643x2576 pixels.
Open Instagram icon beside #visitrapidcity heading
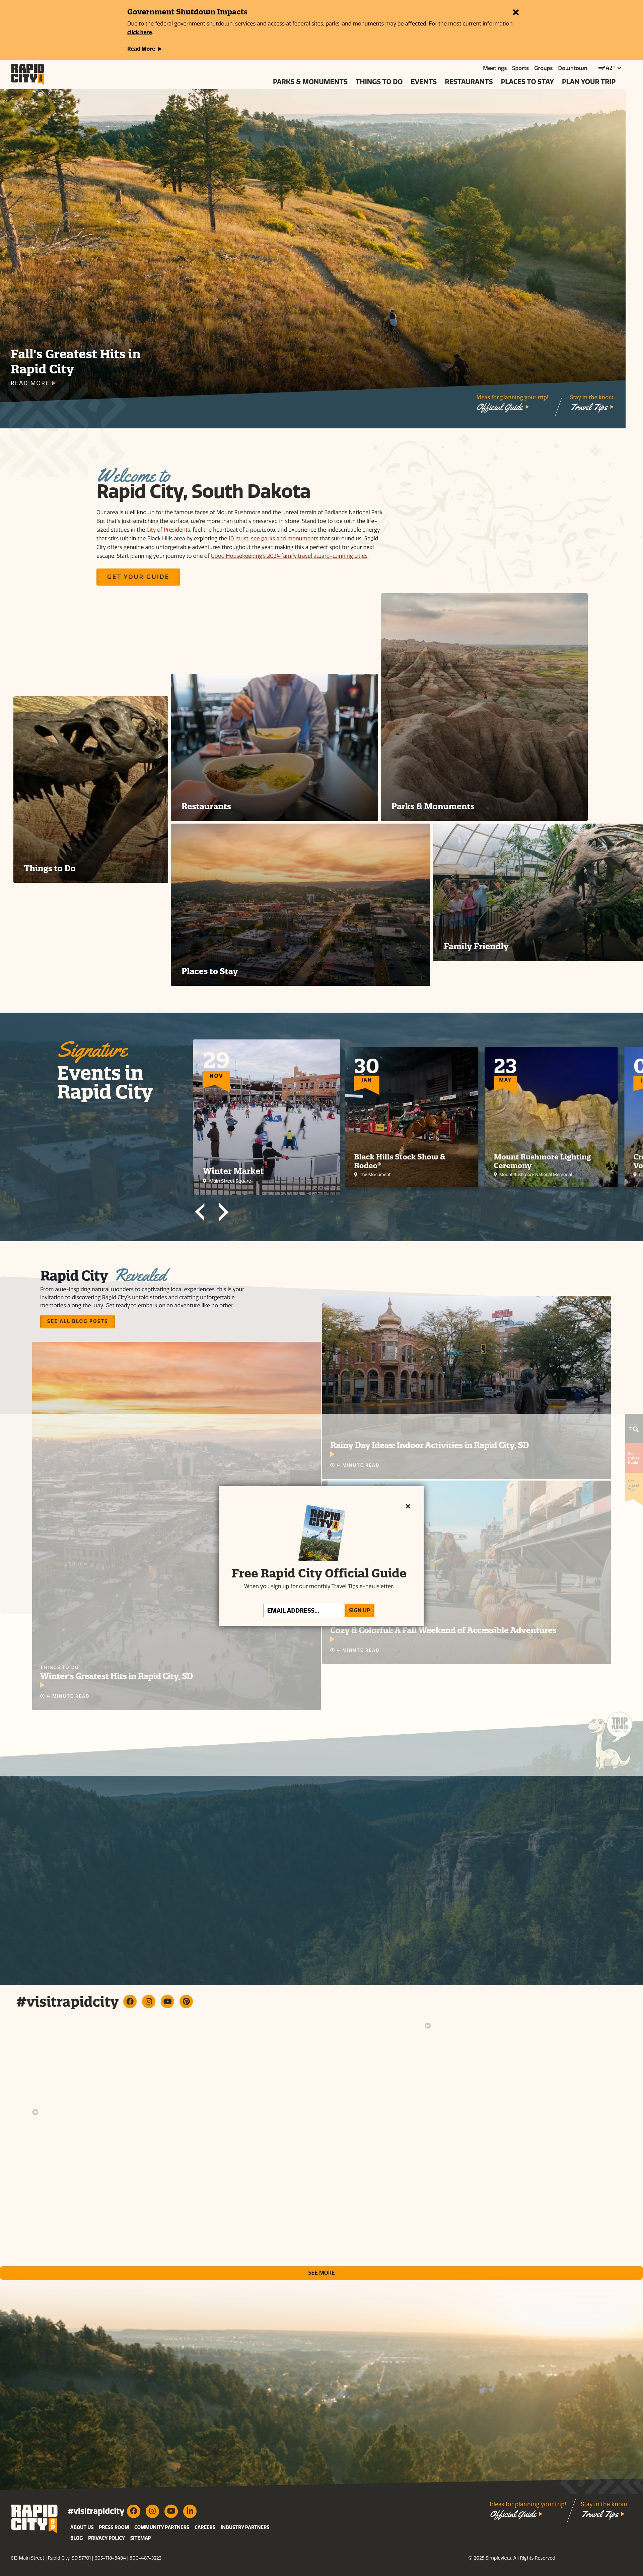[x=149, y=2001]
